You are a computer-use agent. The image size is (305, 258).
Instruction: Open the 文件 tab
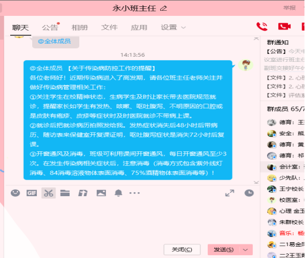pyautogui.click(x=109, y=28)
